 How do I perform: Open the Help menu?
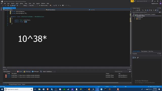[x=48, y=3]
